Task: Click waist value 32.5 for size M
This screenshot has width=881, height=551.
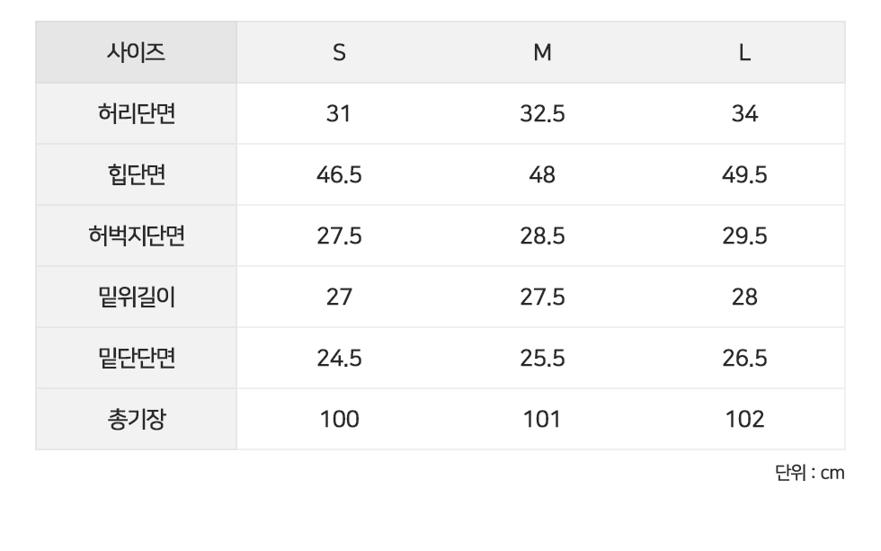Action: click(542, 114)
